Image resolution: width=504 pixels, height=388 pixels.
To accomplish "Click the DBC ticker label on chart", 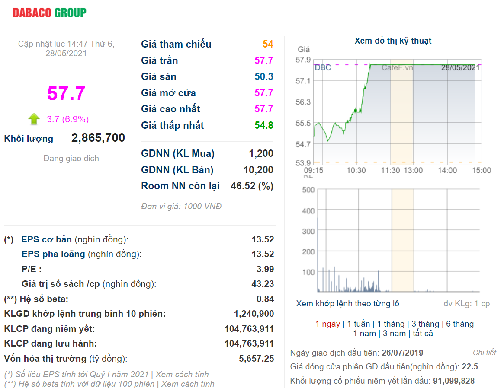I will tap(323, 68).
